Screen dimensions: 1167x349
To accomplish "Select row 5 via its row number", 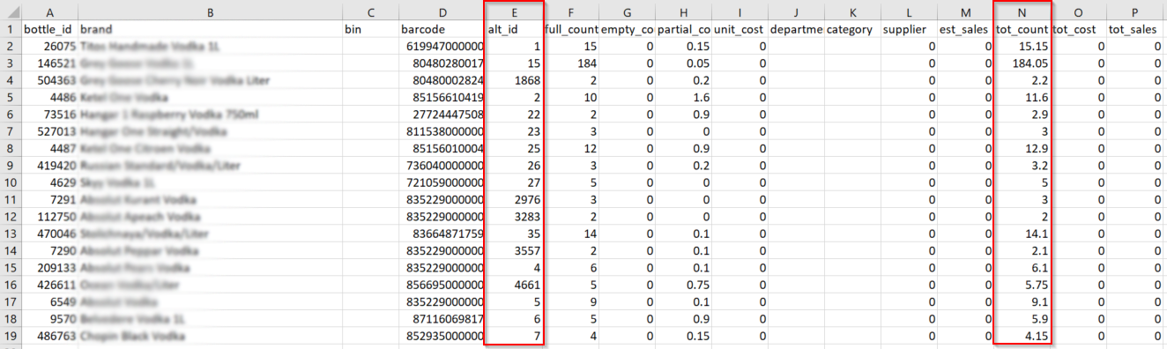I will click(11, 97).
